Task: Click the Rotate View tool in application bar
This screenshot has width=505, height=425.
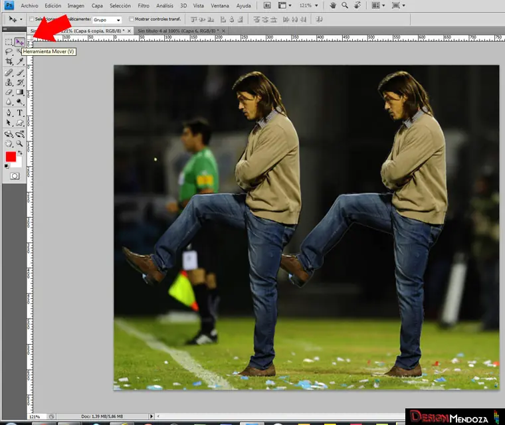Action: tap(357, 5)
